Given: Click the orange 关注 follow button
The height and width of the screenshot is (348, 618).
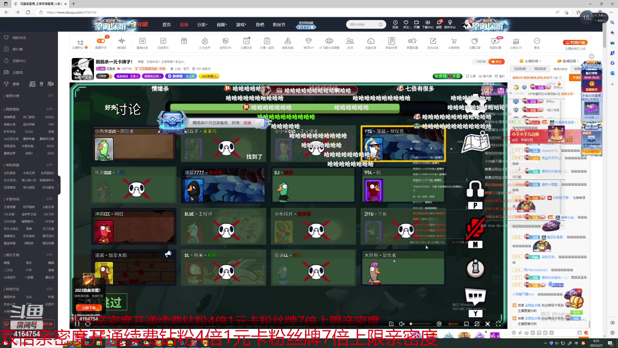Looking at the screenshot, I should pyautogui.click(x=496, y=62).
